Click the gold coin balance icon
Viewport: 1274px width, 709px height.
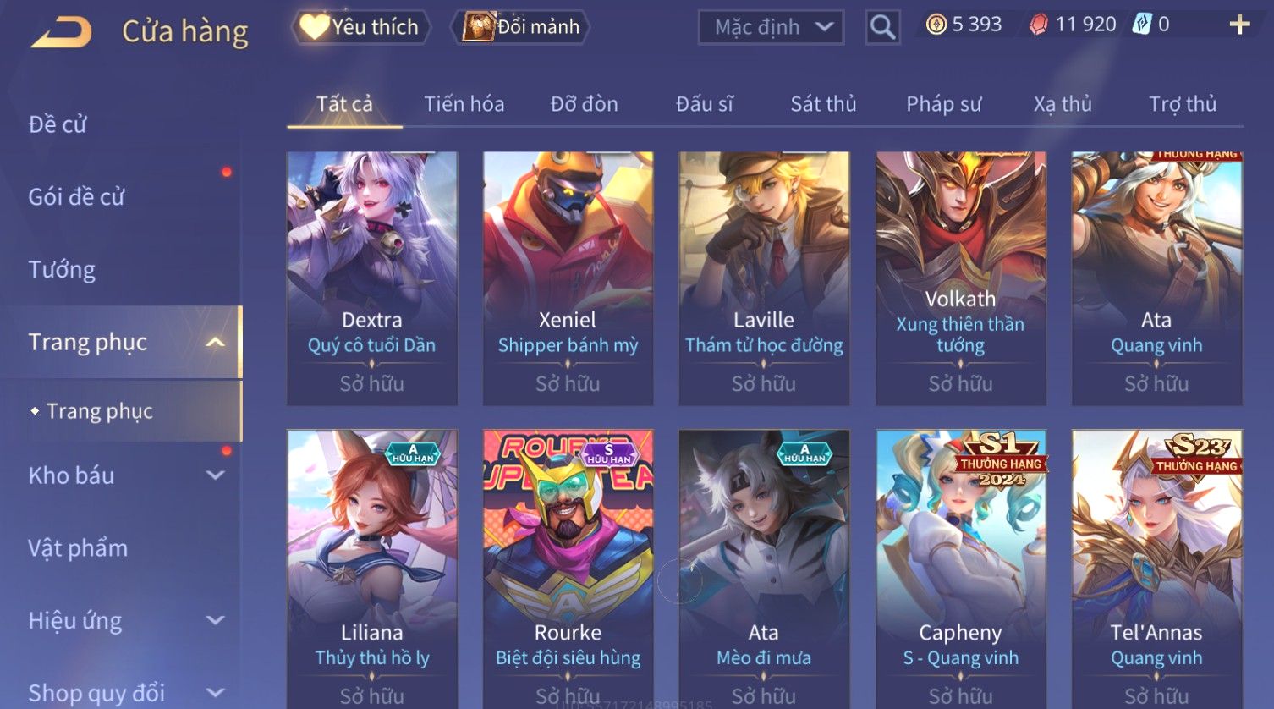[x=936, y=25]
